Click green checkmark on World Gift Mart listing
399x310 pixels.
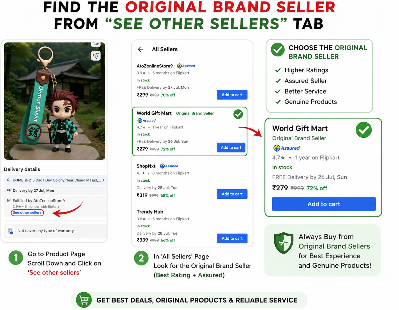click(238, 114)
